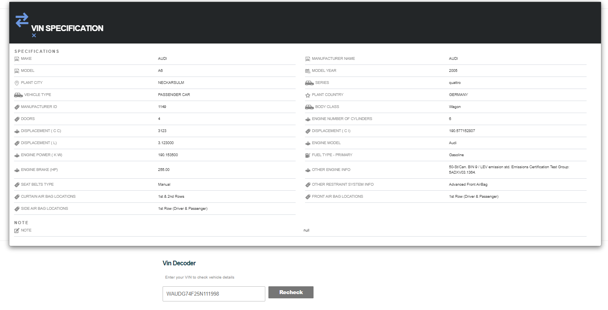Select the GERMANY plant country value
The image size is (608, 310).
(459, 95)
